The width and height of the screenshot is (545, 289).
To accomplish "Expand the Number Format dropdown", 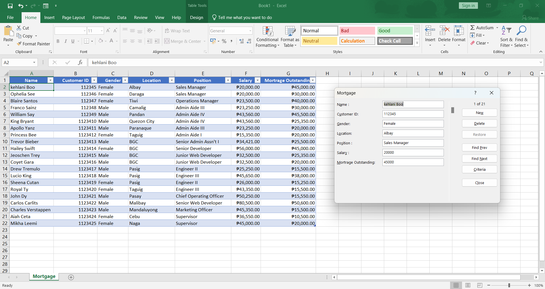I will coord(250,31).
